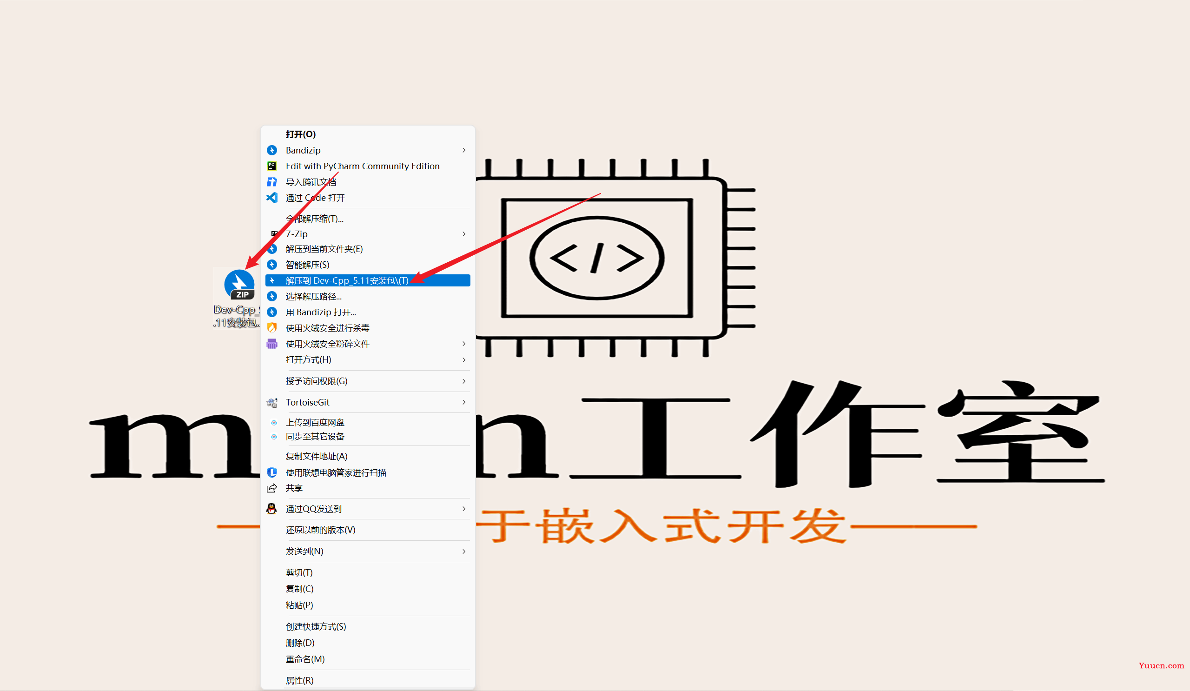Screen dimensions: 1190x691
Task: Select 创建快捷方式(S)
Action: [368, 626]
